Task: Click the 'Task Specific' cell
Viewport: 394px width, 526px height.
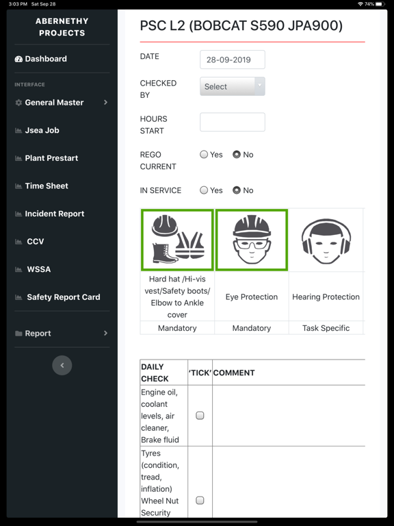Action: [x=326, y=328]
